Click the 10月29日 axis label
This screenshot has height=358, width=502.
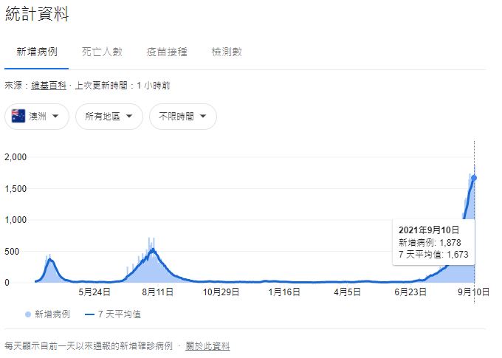point(221,292)
